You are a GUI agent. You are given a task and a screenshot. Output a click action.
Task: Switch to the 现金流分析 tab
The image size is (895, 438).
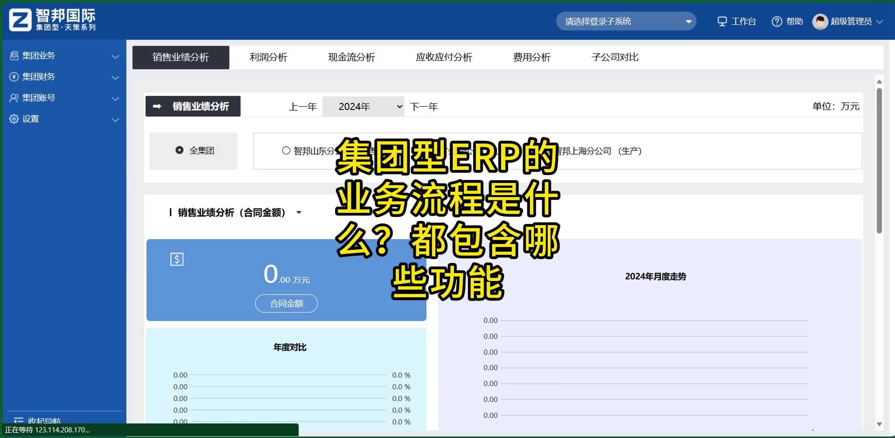pyautogui.click(x=351, y=57)
